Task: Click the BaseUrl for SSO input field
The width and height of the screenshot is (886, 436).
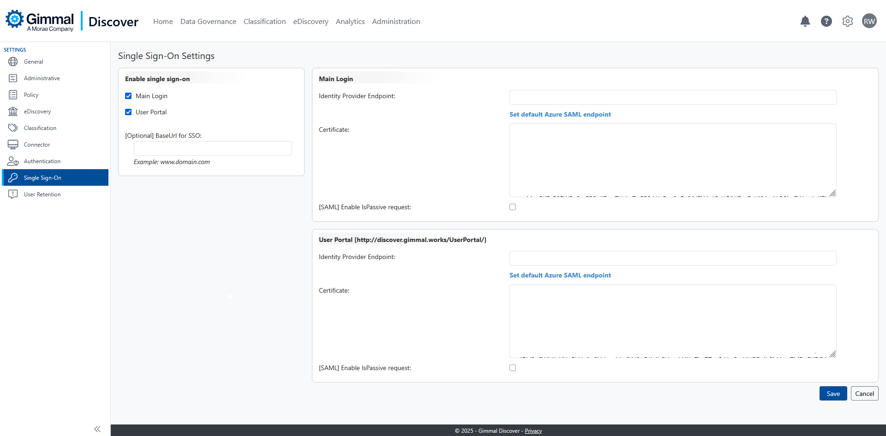Action: pos(213,148)
